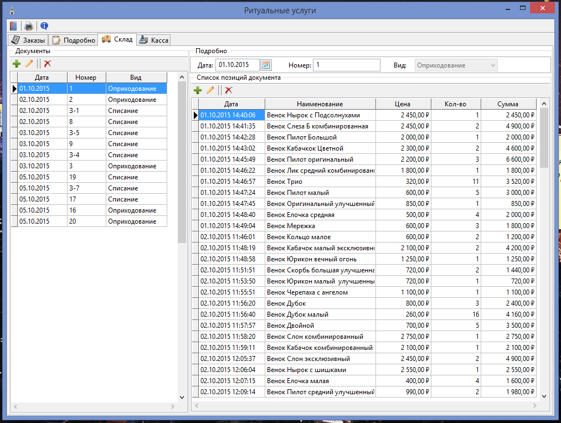Click right arrow of positions horizontal scrollbar
This screenshot has height=423, width=561.
point(535,405)
